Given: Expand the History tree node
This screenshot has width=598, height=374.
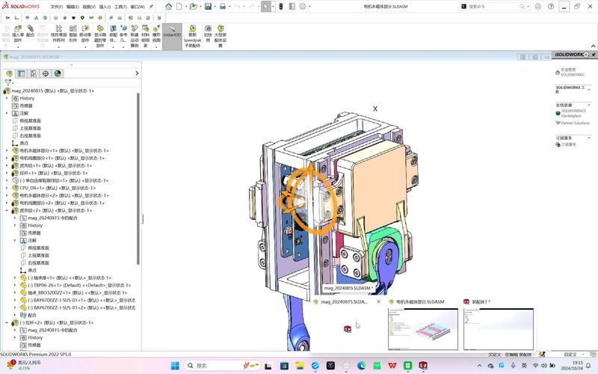Looking at the screenshot, I should point(7,98).
